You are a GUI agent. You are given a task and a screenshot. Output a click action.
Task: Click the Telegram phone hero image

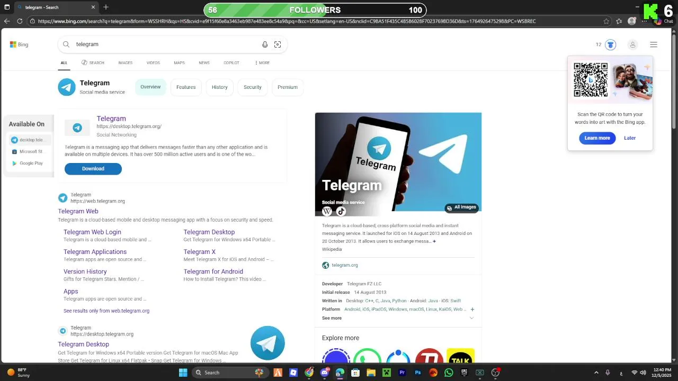tap(398, 164)
